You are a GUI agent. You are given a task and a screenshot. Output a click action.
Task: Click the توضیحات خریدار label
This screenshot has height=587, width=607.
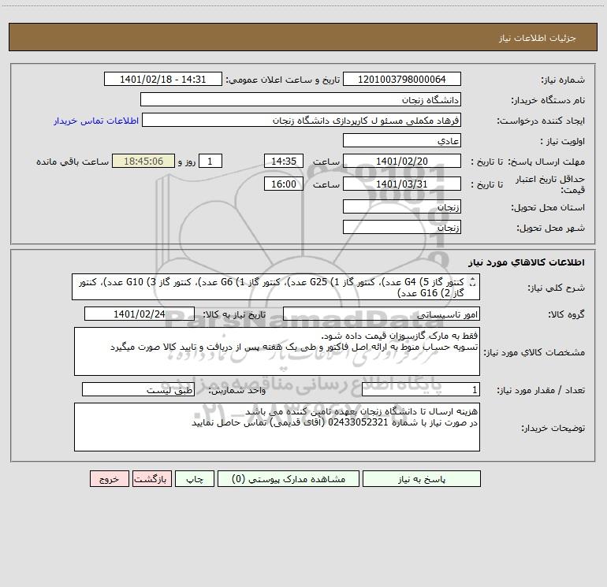tap(553, 429)
